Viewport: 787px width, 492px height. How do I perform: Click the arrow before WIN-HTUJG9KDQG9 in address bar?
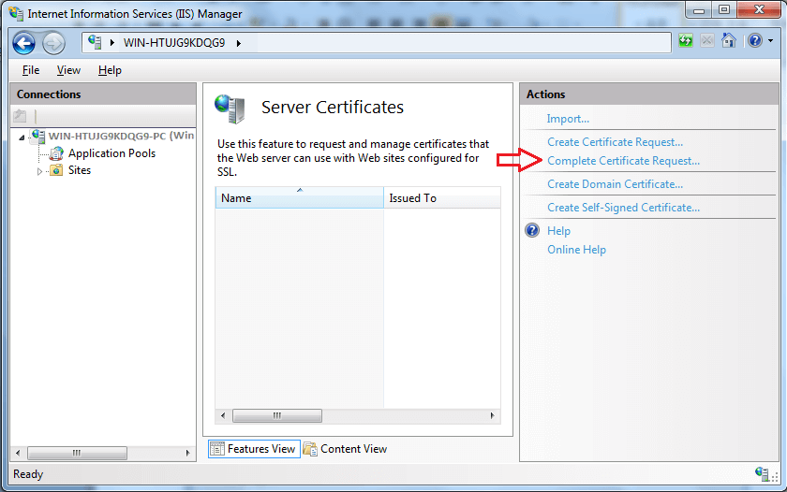(112, 43)
